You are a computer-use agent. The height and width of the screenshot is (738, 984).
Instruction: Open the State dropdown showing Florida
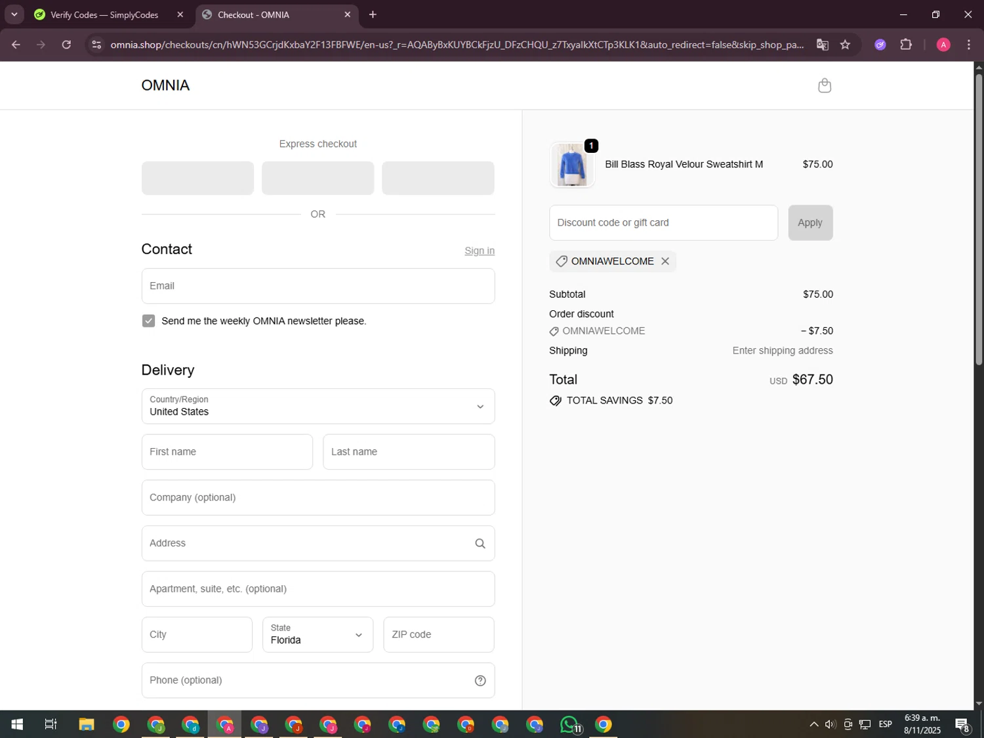pyautogui.click(x=318, y=634)
